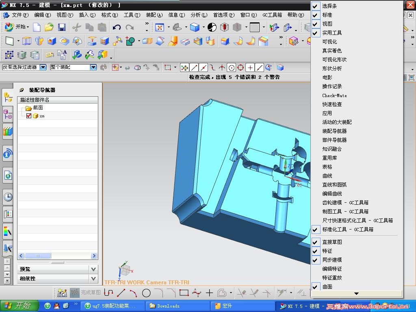The width and height of the screenshot is (416, 312).
Task: Select the Point plus sketch tool
Action: tap(209, 292)
